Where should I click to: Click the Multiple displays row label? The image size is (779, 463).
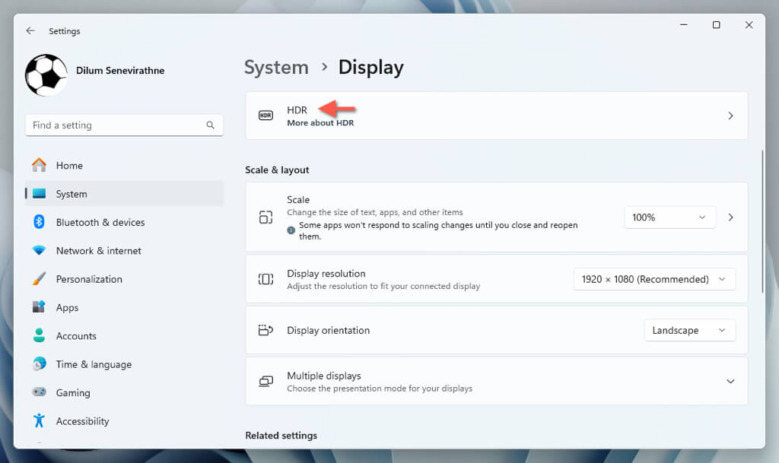coord(324,376)
